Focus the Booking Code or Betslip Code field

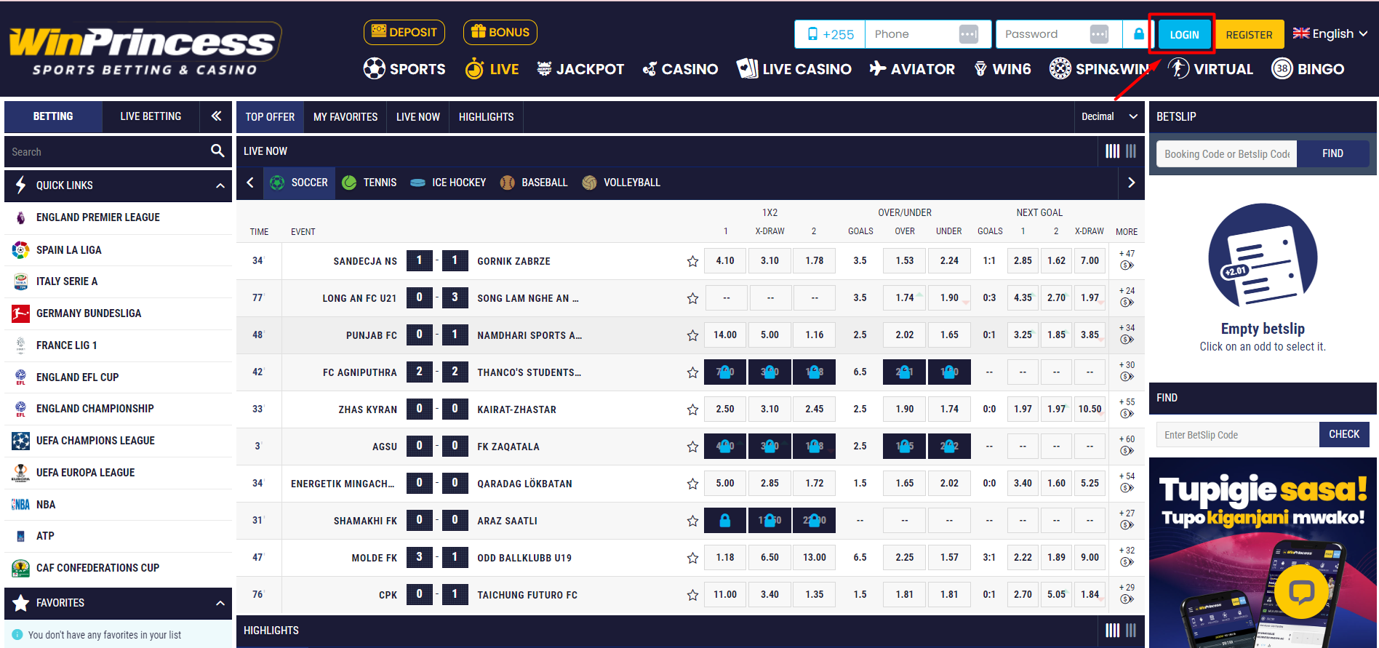[1226, 153]
